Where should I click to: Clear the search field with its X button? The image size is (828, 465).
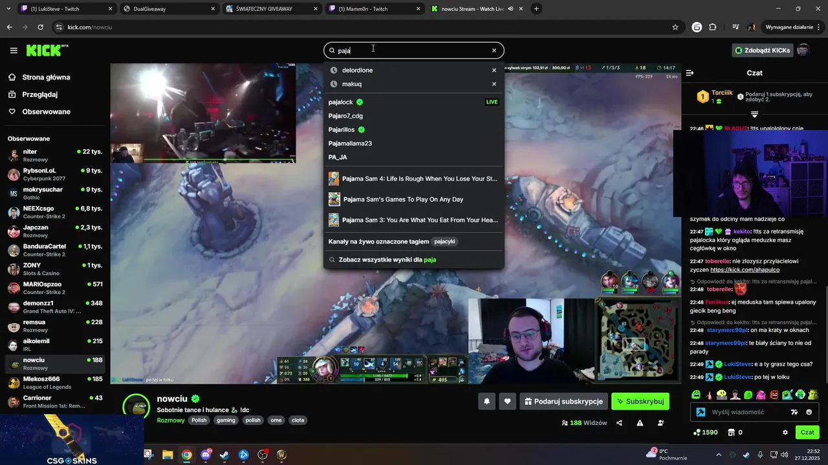coord(494,50)
